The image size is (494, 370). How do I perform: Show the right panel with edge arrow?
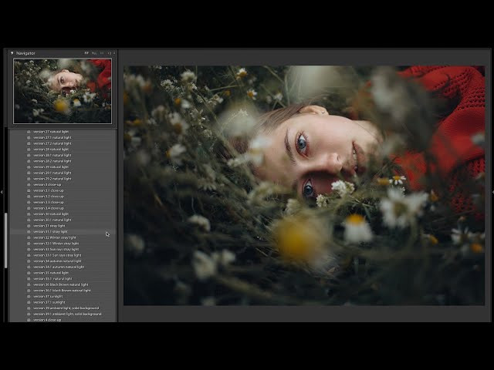click(492, 192)
